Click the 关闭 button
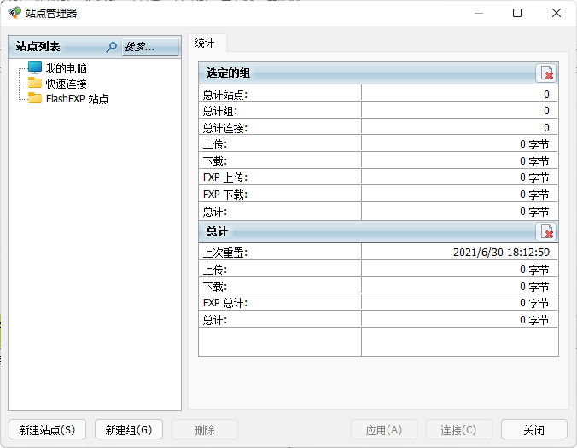Screen dimensions: 577x448 point(534,429)
